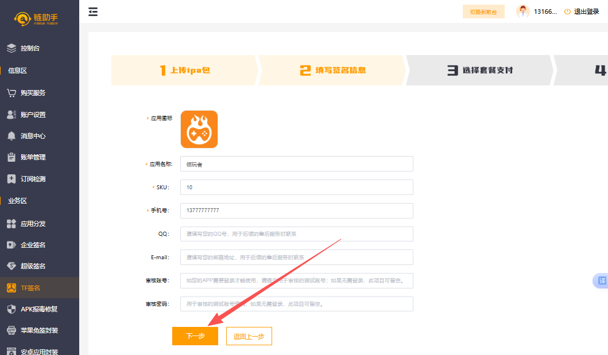This screenshot has height=355, width=608.
Task: Open APK报毒修复 menu item
Action: click(39, 309)
